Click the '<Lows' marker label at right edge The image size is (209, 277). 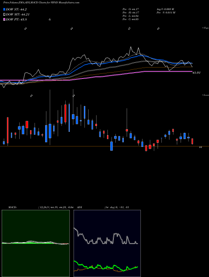pyautogui.click(x=206, y=95)
